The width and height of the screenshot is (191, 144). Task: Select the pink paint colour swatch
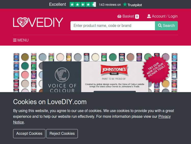tap(25, 75)
